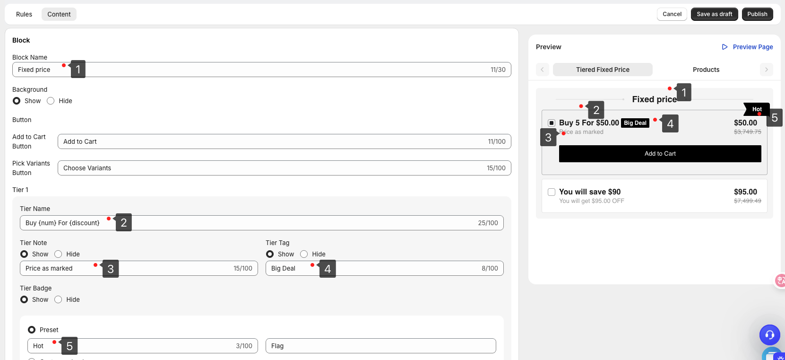This screenshot has height=360, width=785.
Task: Choose the Preset badge radio option
Action: click(32, 330)
